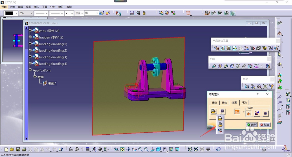The height and width of the screenshot is (157, 292).
Task: Open the 开始 menu
Action: 4,7
